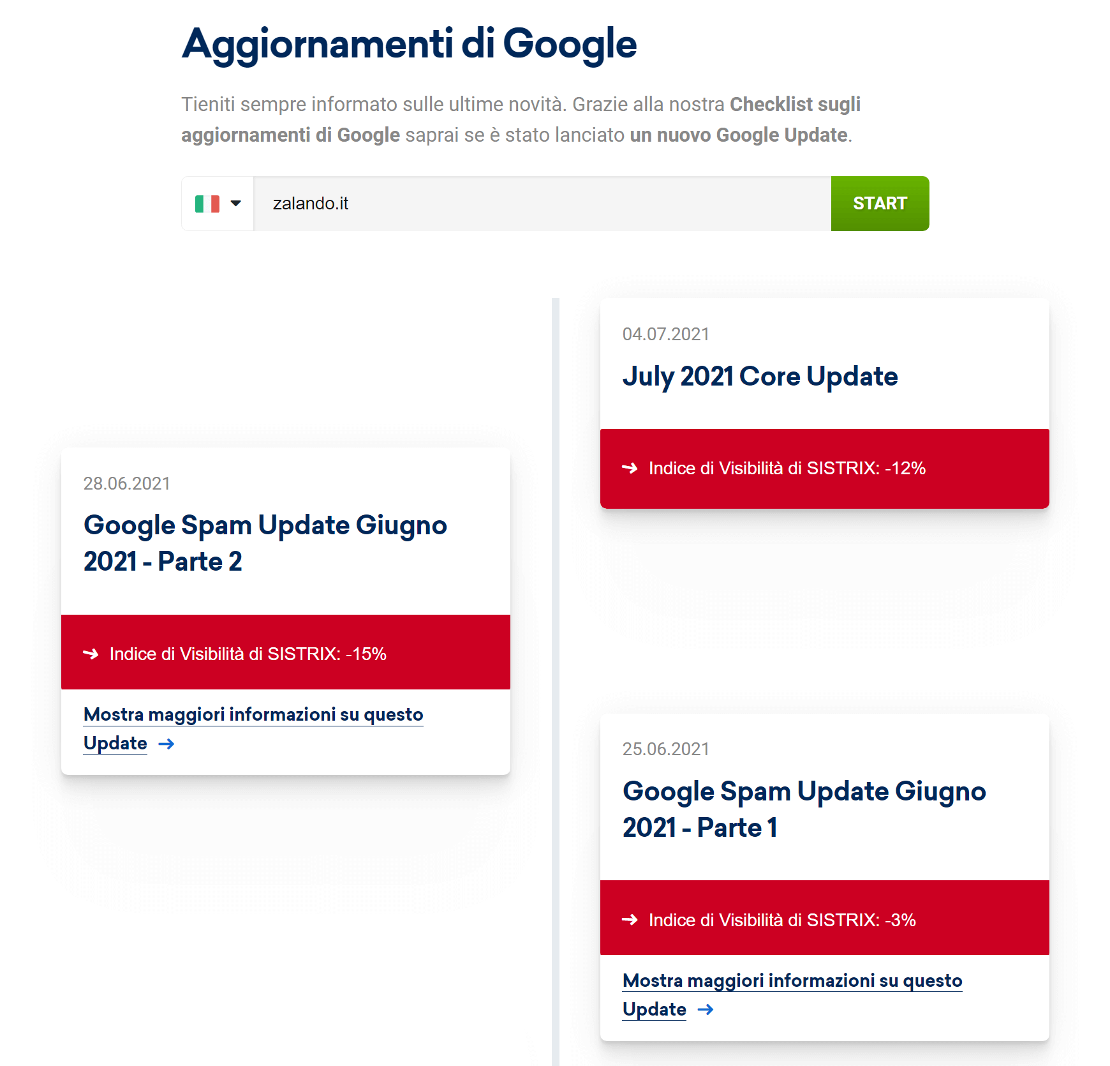Click arrow icon in the -15% visibility banner
The image size is (1110, 1066).
91,654
